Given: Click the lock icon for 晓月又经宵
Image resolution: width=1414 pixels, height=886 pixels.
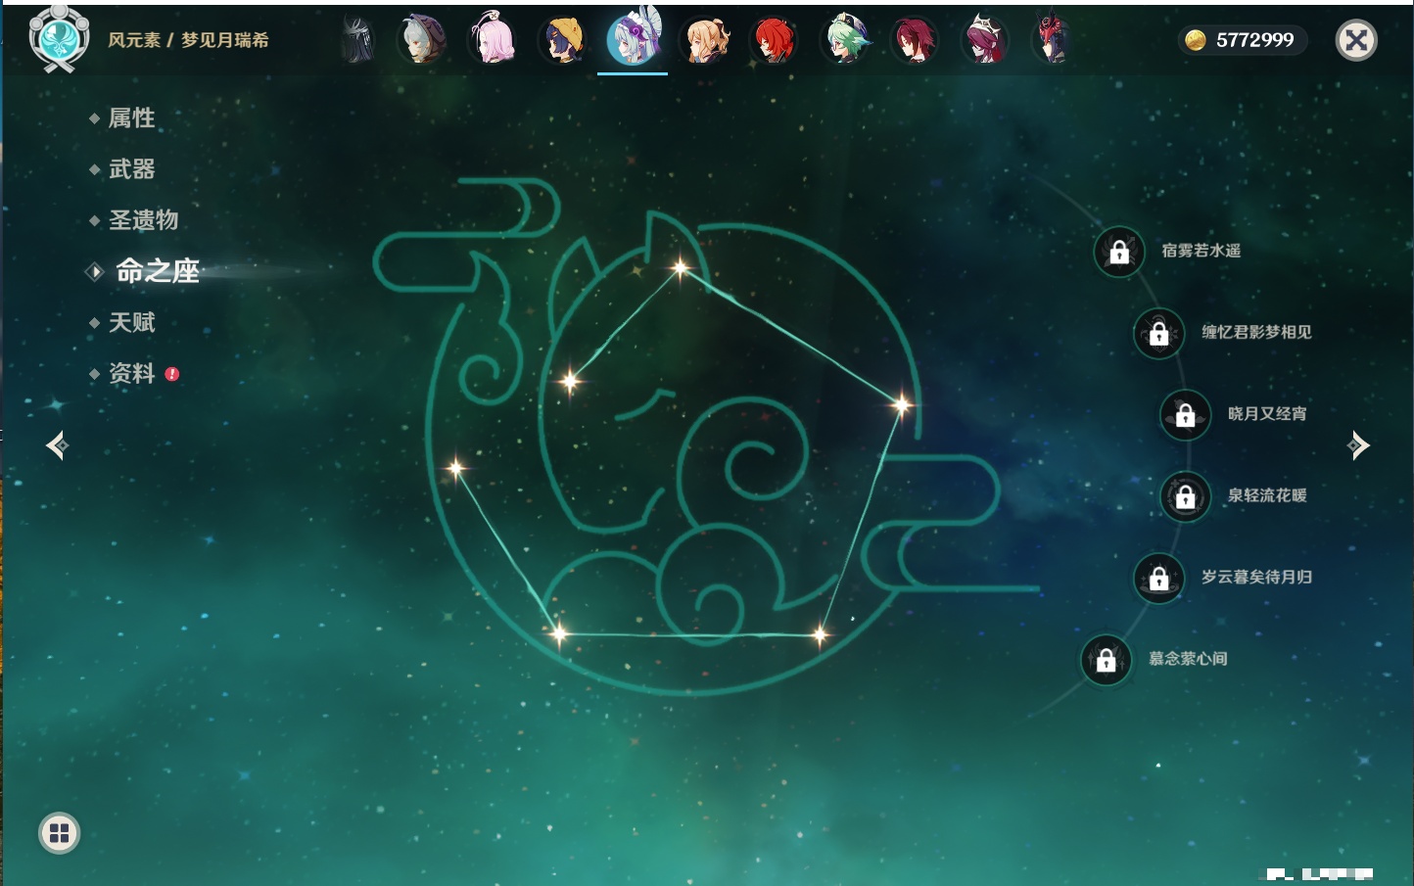Looking at the screenshot, I should coord(1186,414).
